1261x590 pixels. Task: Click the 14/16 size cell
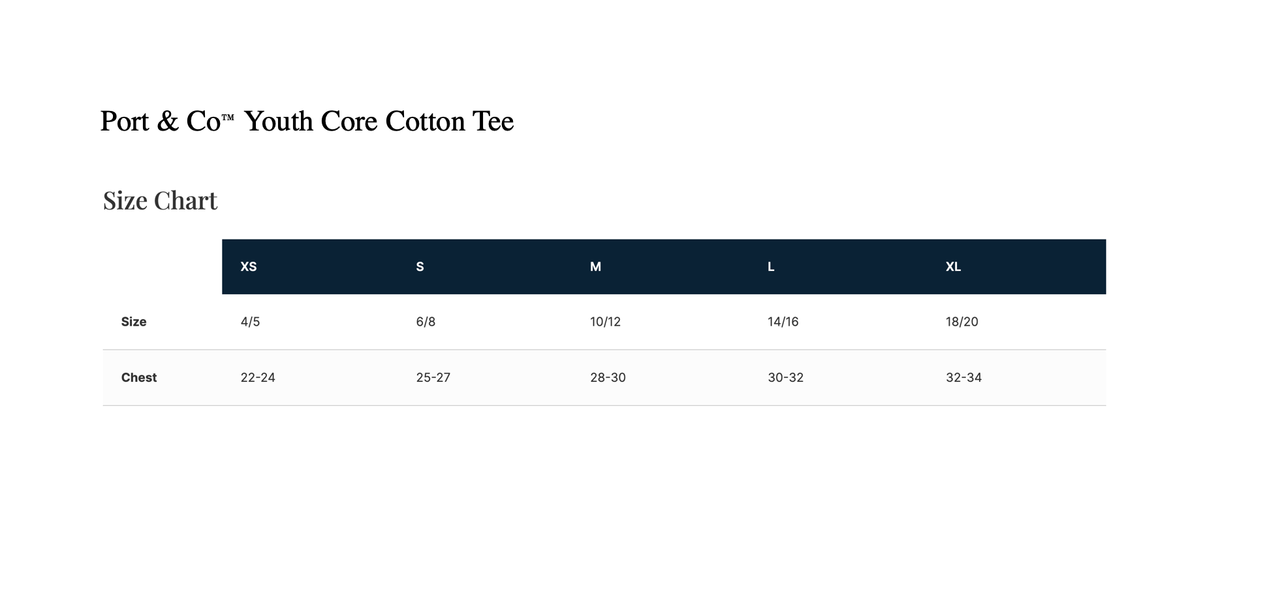coord(783,322)
